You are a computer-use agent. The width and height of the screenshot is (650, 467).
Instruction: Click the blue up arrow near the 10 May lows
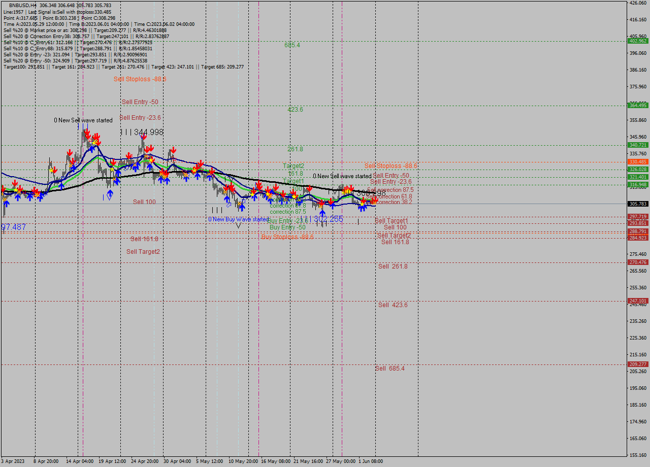point(242,207)
